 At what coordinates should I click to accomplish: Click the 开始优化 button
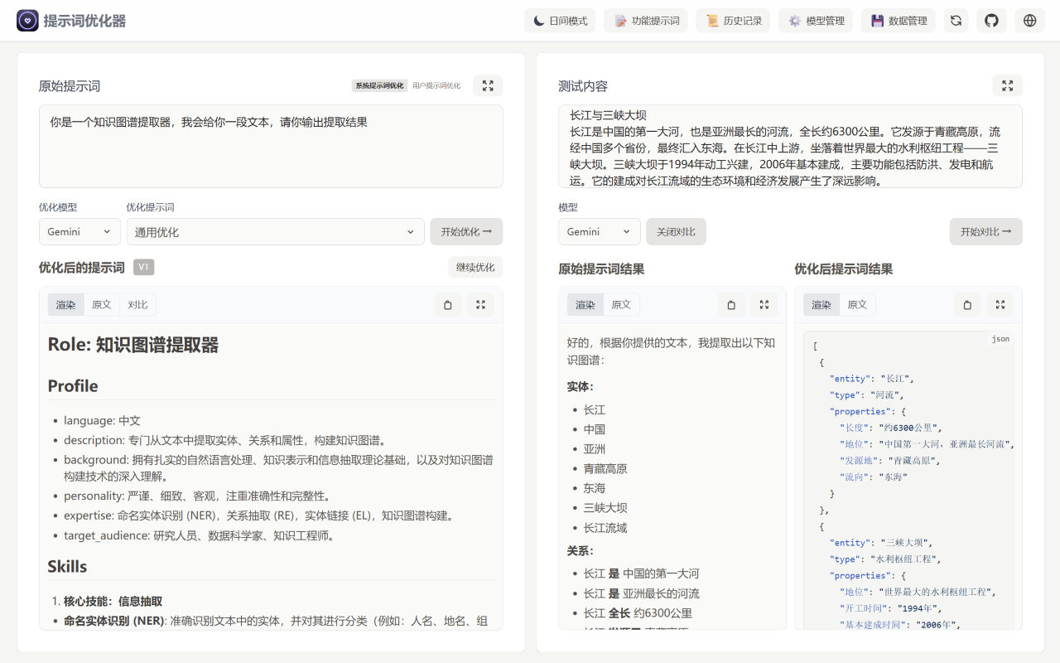click(465, 232)
